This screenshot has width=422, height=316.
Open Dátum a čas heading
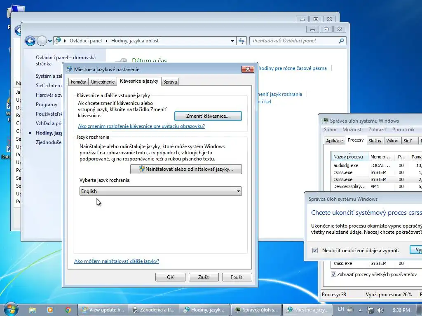point(149,61)
